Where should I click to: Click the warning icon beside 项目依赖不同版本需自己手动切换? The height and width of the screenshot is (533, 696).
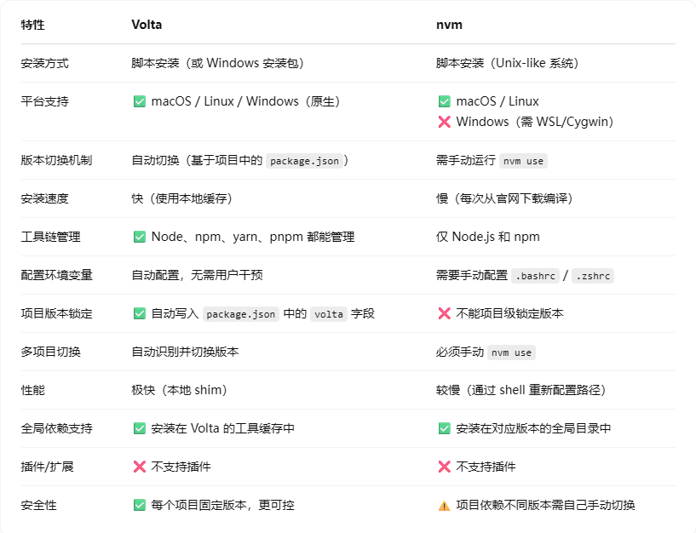[x=444, y=506]
